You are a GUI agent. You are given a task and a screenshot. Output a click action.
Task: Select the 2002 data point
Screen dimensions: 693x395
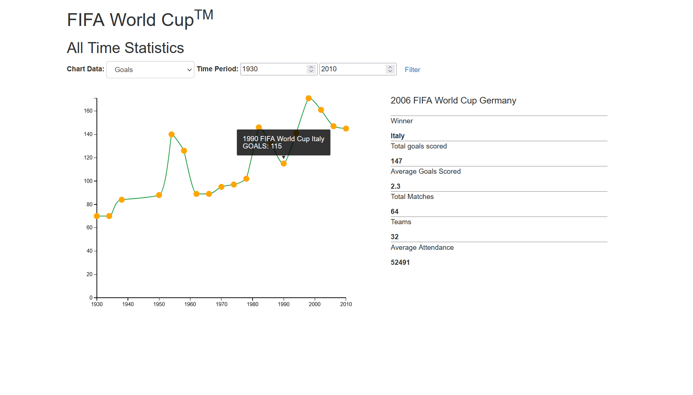pos(321,110)
